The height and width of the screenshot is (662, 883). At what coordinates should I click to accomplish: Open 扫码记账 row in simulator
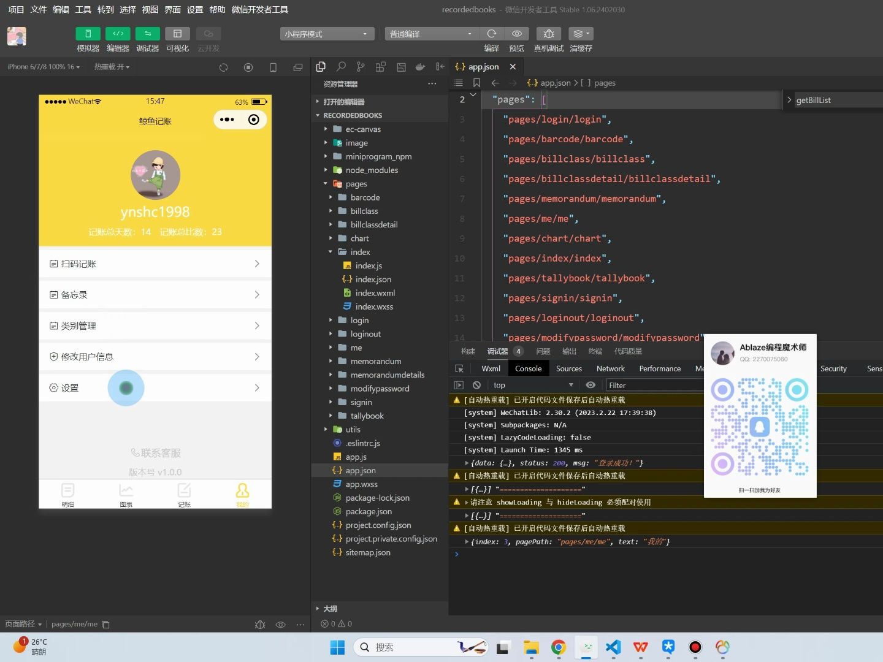155,264
